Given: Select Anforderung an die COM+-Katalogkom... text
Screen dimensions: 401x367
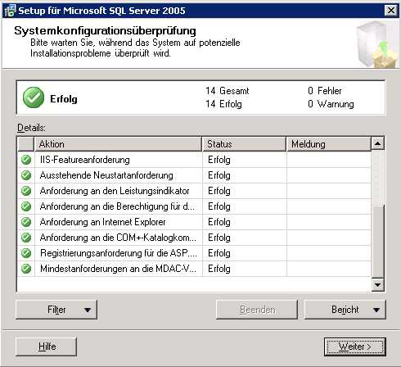Looking at the screenshot, I should click(118, 238).
